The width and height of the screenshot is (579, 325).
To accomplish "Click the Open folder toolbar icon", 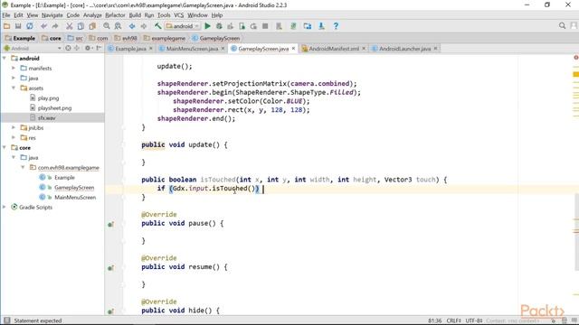I will (x=6, y=26).
